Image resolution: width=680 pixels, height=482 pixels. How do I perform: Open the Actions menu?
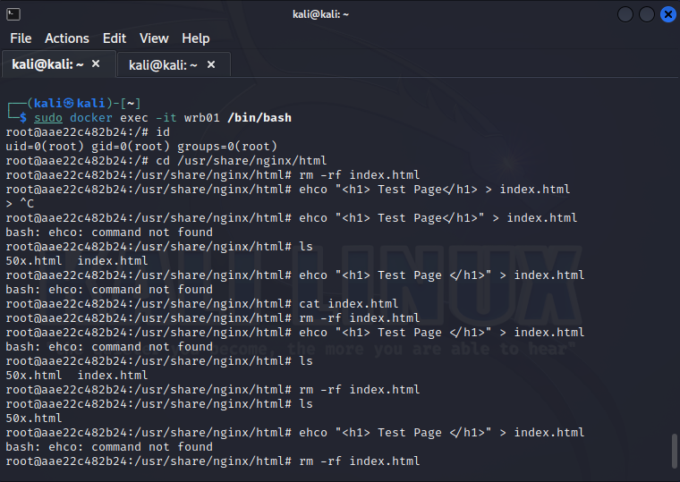click(x=67, y=38)
